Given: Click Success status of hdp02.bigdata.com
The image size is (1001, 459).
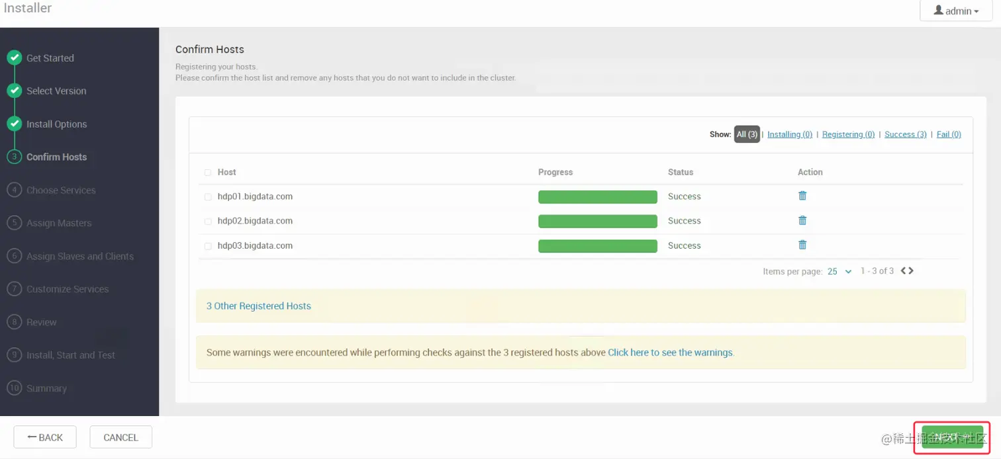Looking at the screenshot, I should pos(684,221).
